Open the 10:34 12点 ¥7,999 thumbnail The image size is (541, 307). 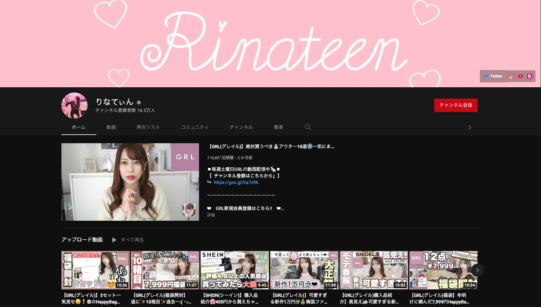click(x=443, y=270)
